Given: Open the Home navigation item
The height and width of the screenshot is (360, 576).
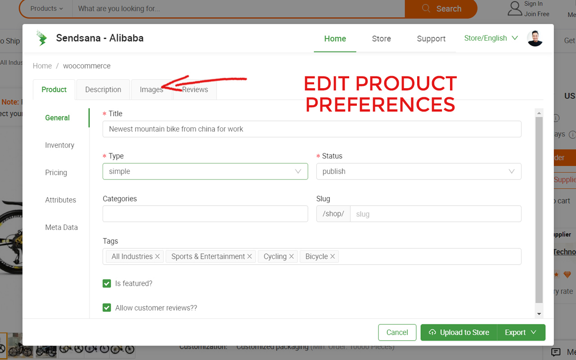Looking at the screenshot, I should click(335, 39).
